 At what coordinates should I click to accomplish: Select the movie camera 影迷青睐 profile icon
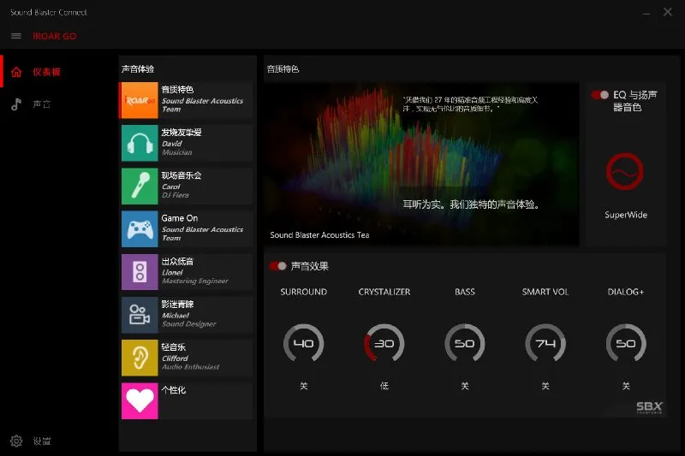[x=140, y=315]
